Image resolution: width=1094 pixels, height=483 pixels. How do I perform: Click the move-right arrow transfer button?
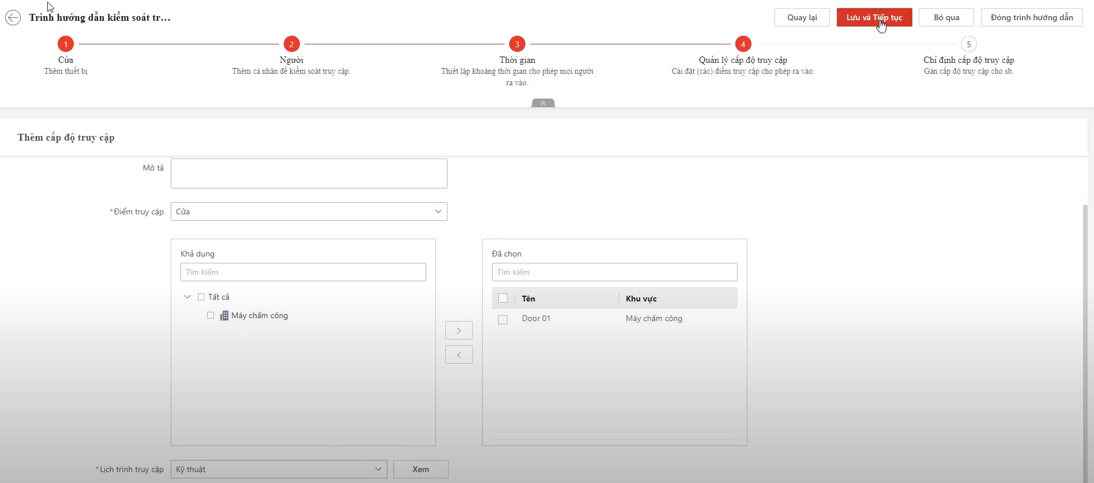pos(458,330)
